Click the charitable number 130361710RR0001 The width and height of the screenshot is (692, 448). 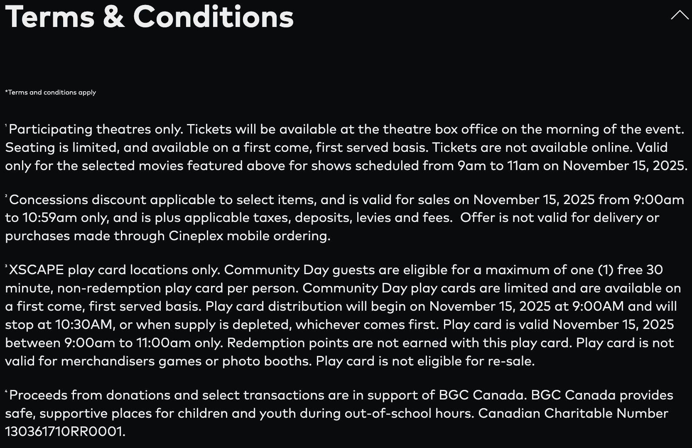click(x=64, y=432)
